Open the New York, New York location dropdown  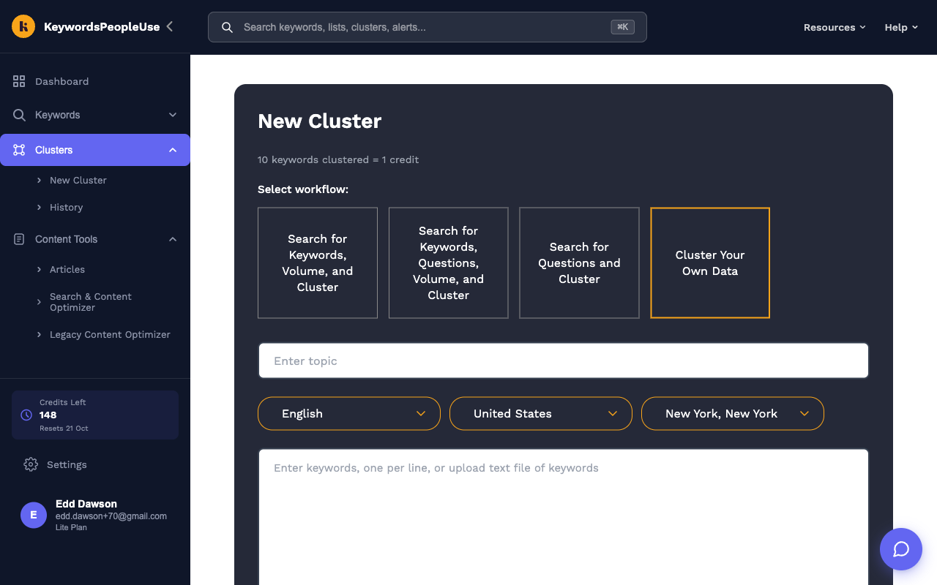pyautogui.click(x=733, y=413)
